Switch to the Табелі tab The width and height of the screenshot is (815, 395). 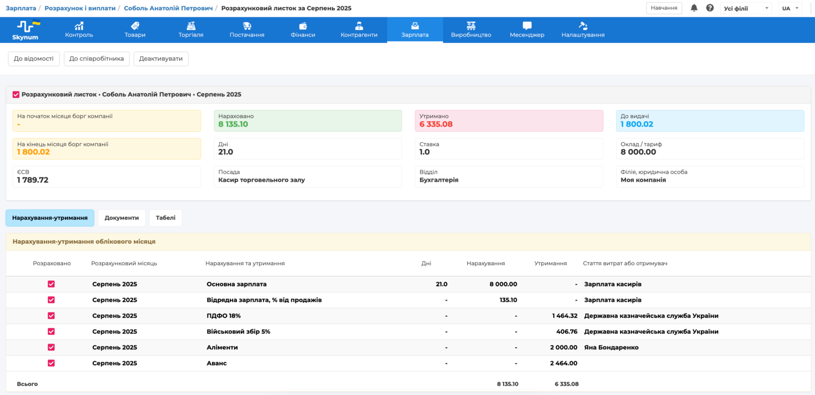(165, 218)
